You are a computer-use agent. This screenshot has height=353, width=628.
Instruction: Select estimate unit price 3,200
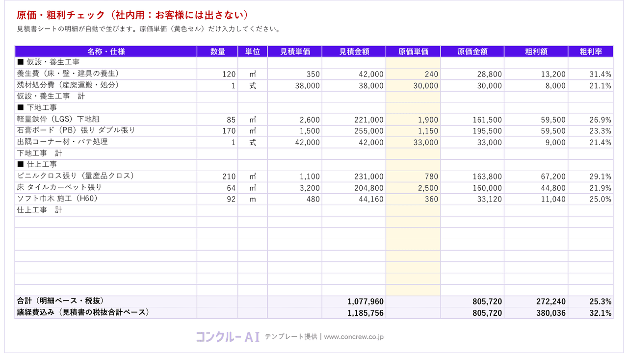[295, 188]
